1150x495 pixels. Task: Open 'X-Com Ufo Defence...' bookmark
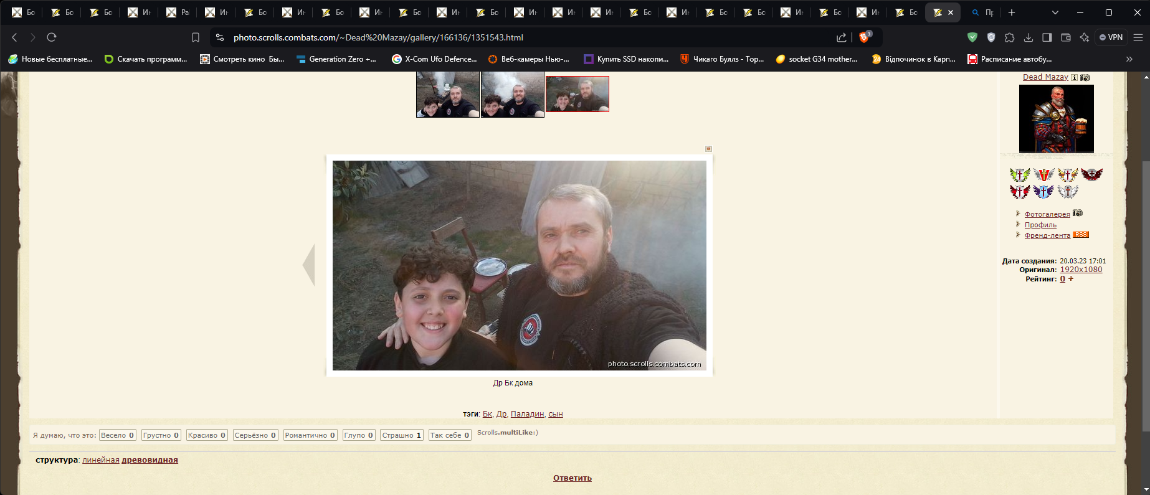(x=434, y=59)
